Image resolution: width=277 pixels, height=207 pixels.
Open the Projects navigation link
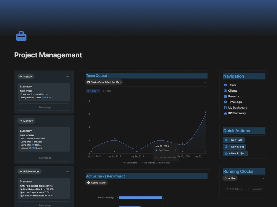233,96
